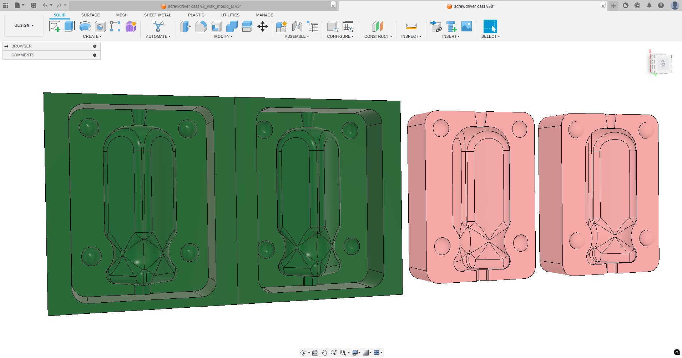This screenshot has height=358, width=682.
Task: Open the Help menu icon
Action: click(661, 5)
